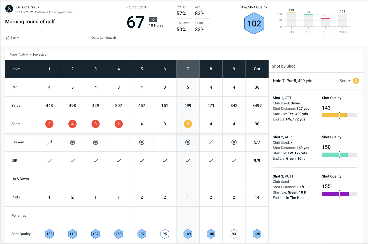Click GIR total 9/9 cell
368x244 pixels.
coord(257,160)
